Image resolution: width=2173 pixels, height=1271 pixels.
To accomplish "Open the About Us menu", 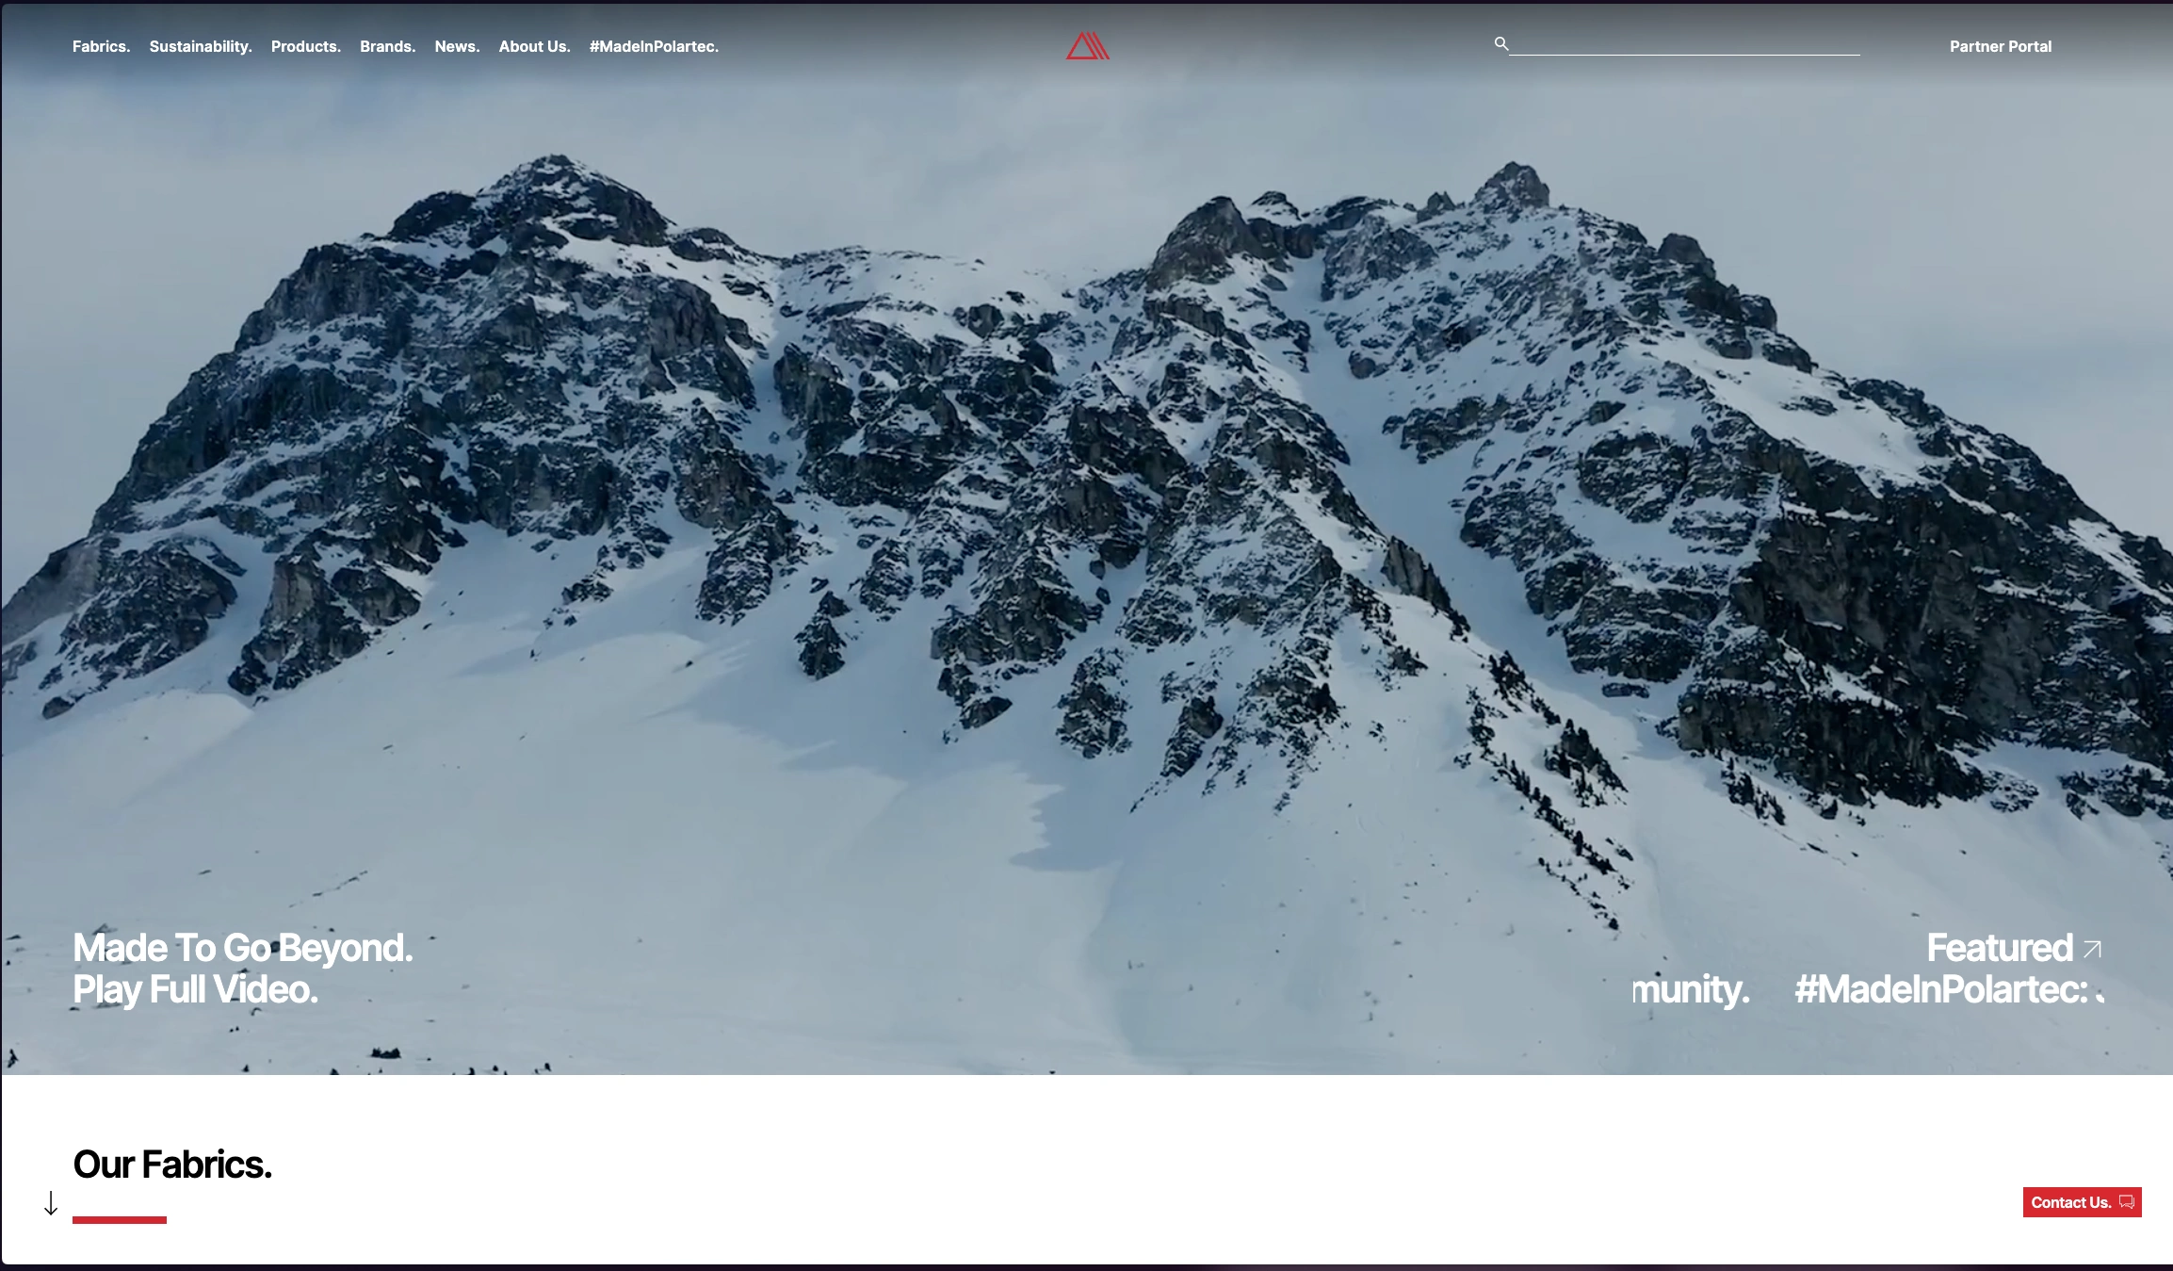I will tap(534, 46).
